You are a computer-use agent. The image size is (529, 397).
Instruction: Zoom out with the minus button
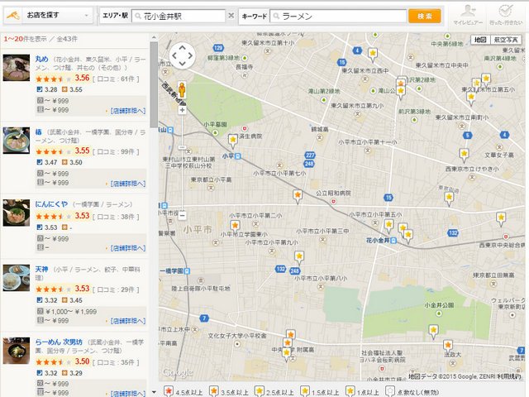182,215
